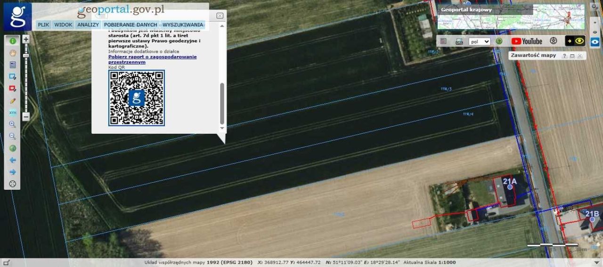The image size is (603, 267).
Task: Open the attribute table list tool
Action: tap(12, 65)
